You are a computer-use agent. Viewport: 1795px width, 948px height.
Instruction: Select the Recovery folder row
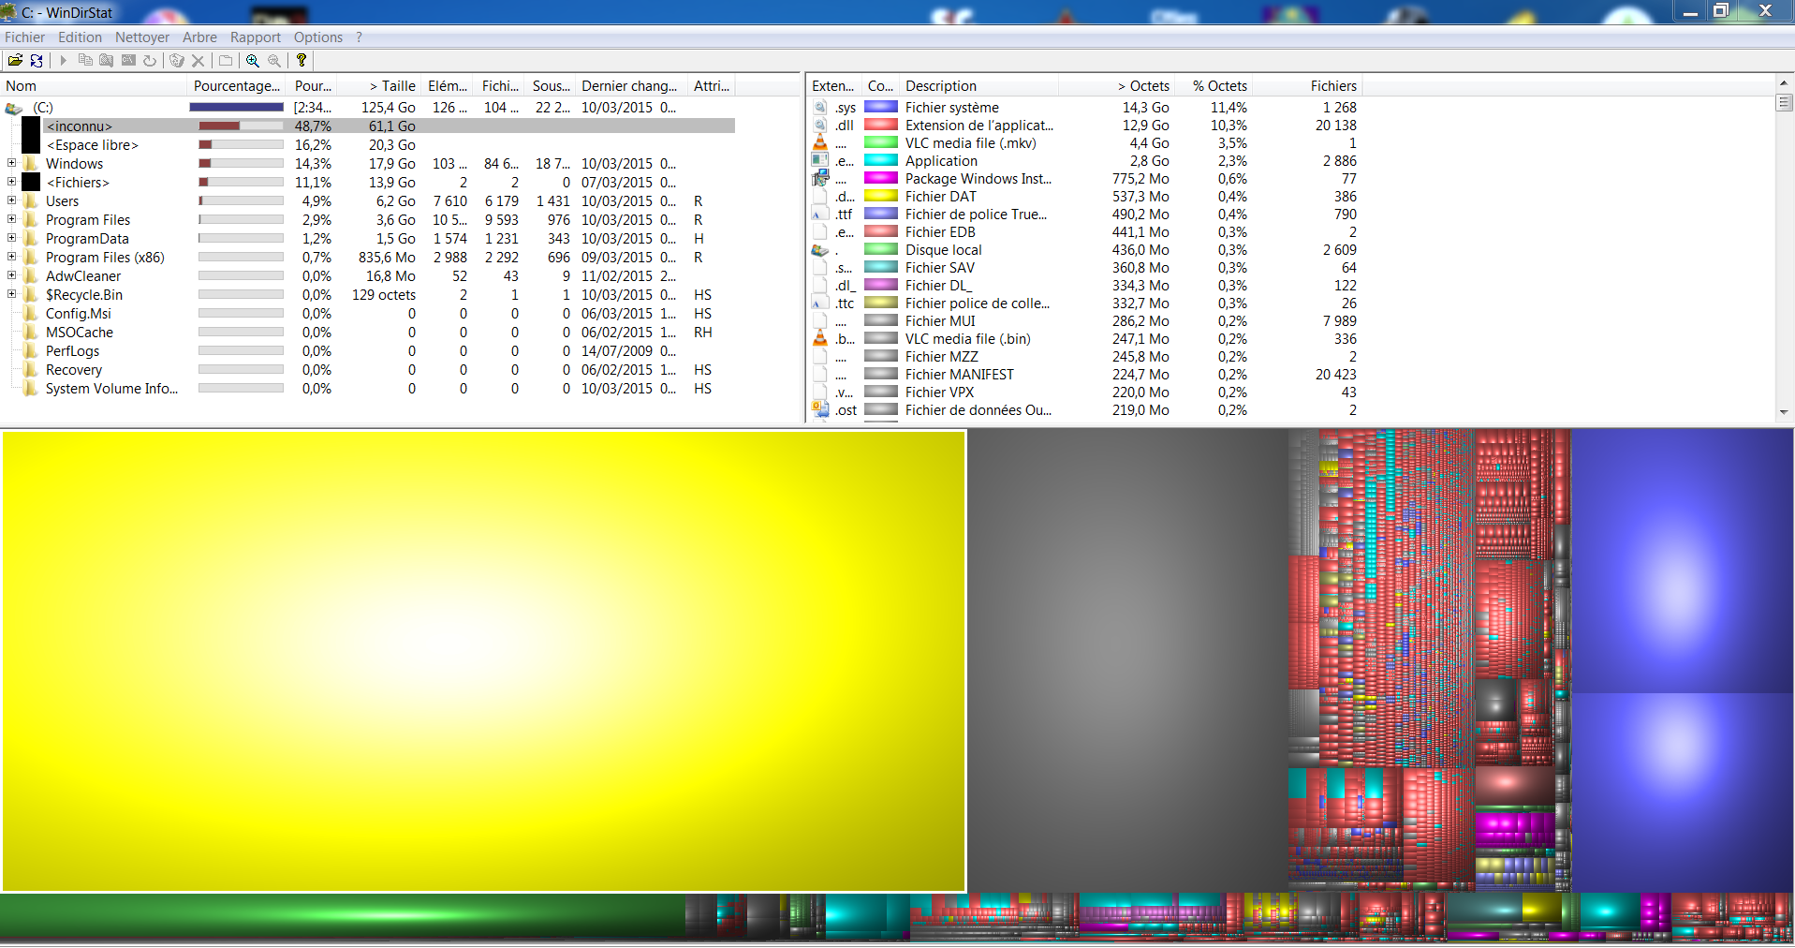(74, 370)
